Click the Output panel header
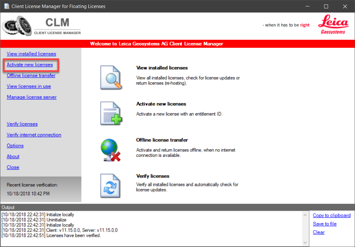This screenshot has width=355, height=247. [177, 208]
